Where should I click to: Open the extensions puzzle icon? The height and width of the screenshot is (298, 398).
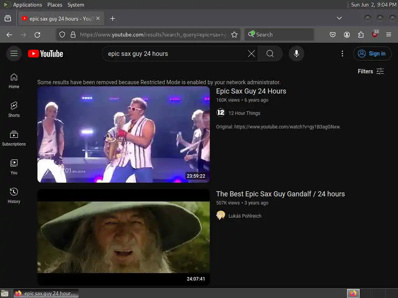tap(361, 35)
